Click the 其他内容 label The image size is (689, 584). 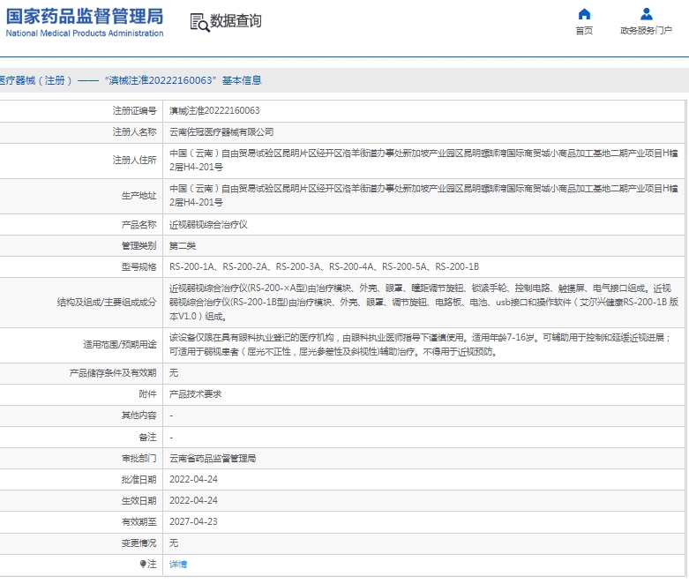click(139, 416)
